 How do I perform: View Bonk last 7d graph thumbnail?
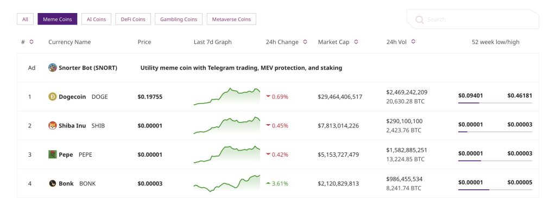(x=227, y=183)
